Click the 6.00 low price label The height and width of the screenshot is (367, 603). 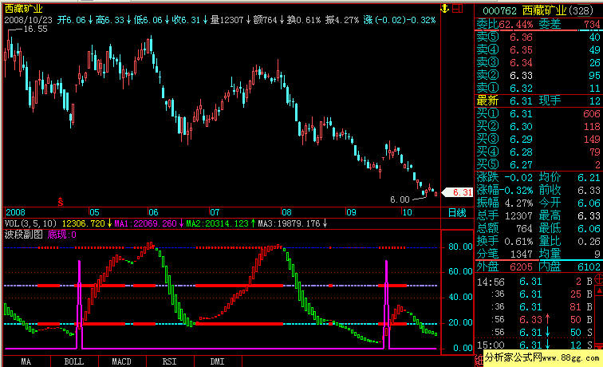click(x=400, y=199)
